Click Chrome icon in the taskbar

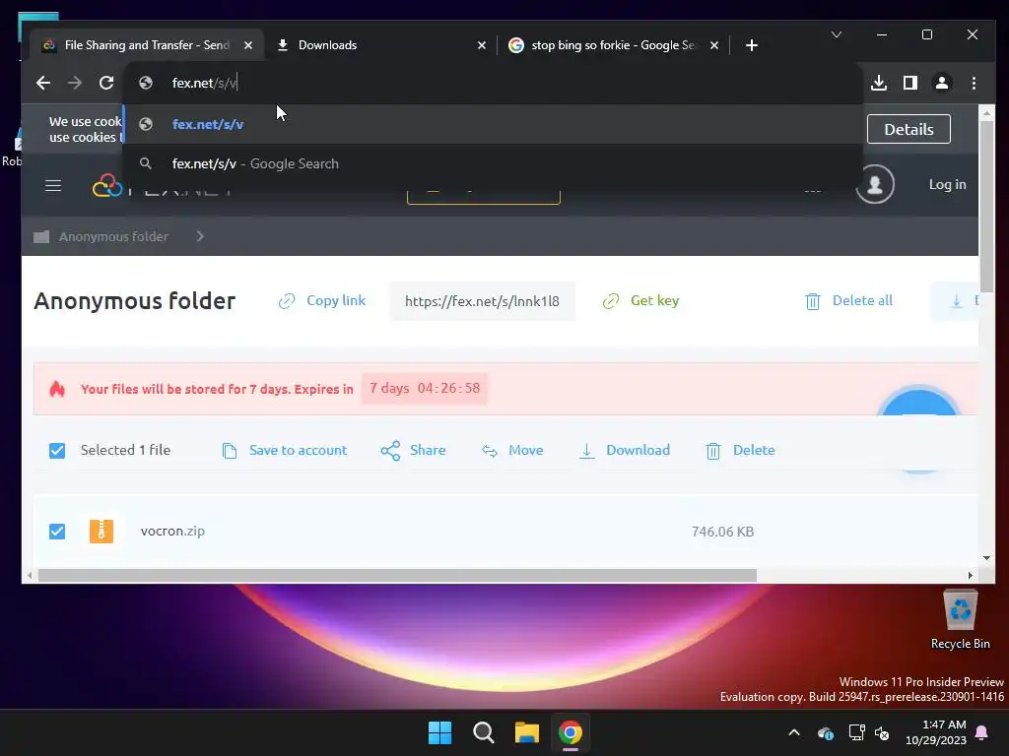coord(571,732)
